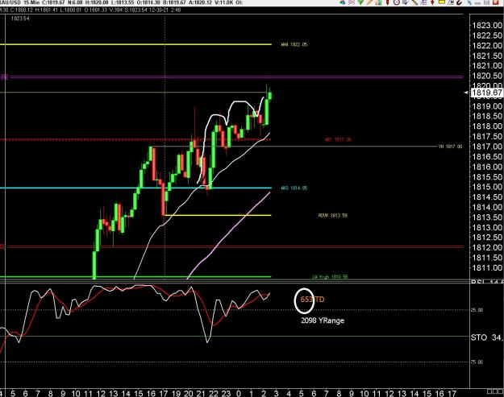The height and width of the screenshot is (397, 504).
Task: Click 1812.00 on the price axis
Action: click(x=486, y=248)
